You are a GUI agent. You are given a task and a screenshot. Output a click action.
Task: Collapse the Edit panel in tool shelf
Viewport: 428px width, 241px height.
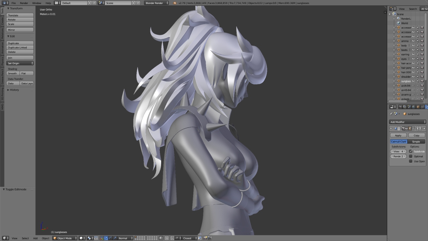pos(8,36)
